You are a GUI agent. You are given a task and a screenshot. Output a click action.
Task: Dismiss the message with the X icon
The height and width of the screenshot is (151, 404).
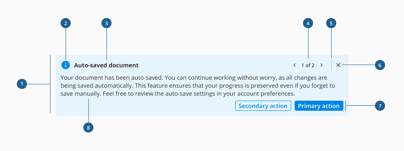pos(338,65)
